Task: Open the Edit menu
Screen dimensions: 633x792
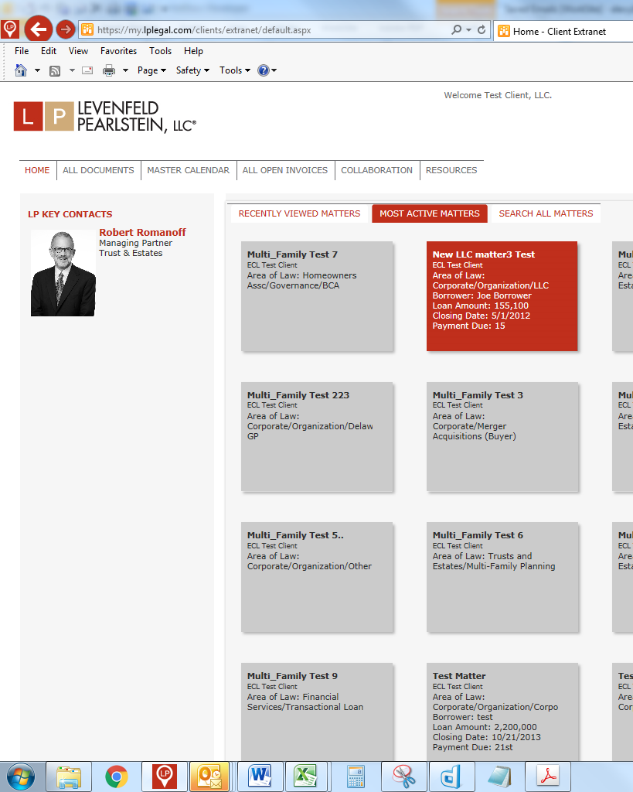Action: pyautogui.click(x=49, y=51)
